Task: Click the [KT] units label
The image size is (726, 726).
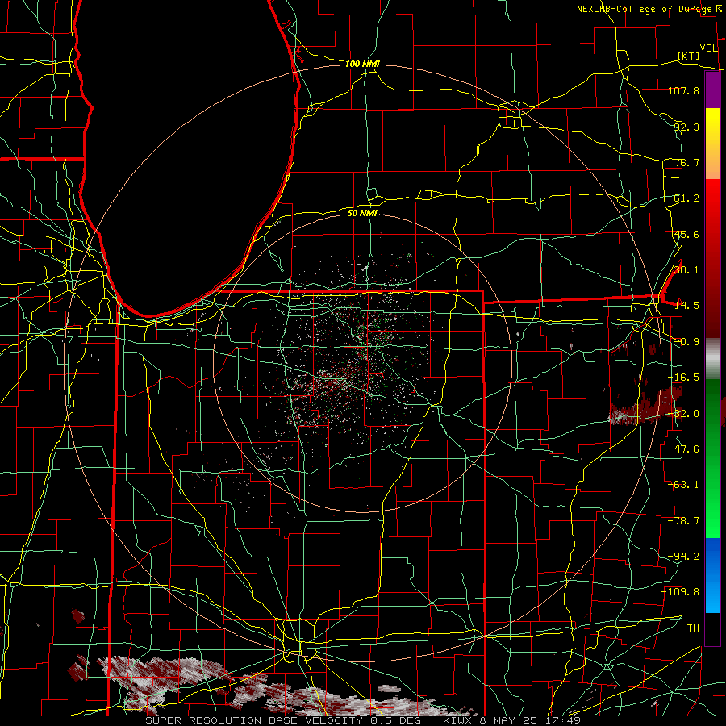Action: click(689, 56)
